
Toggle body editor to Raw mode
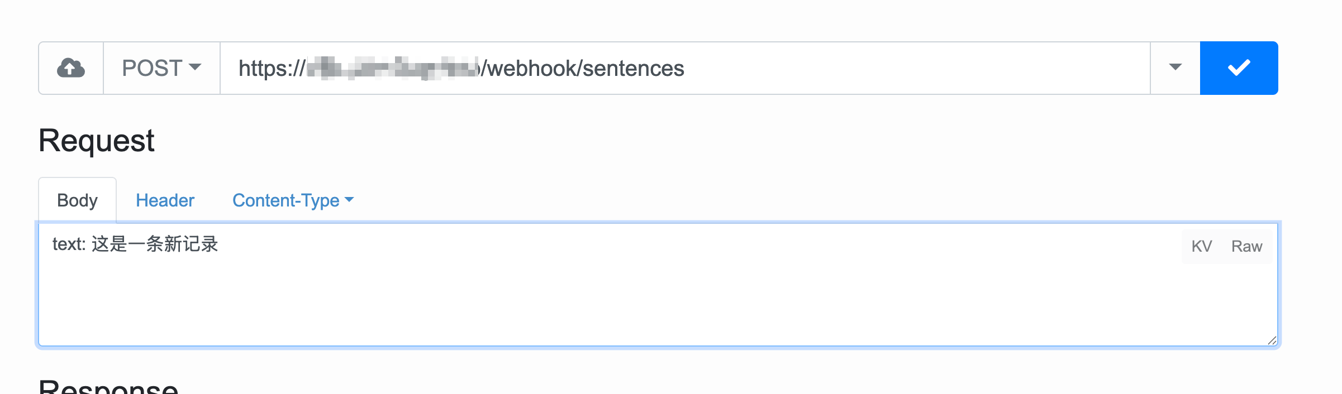(1246, 246)
